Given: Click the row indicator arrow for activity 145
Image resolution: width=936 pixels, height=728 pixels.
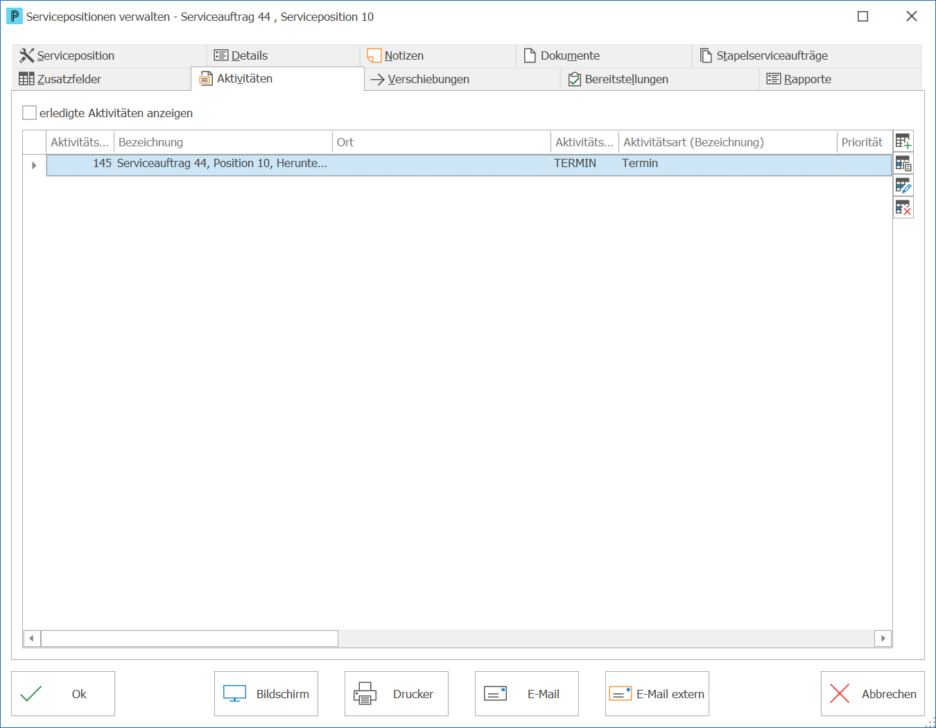Looking at the screenshot, I should point(34,165).
